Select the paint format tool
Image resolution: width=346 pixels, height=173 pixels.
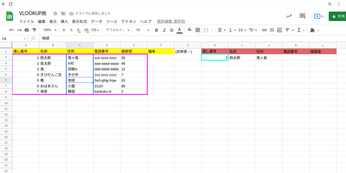coord(34,30)
